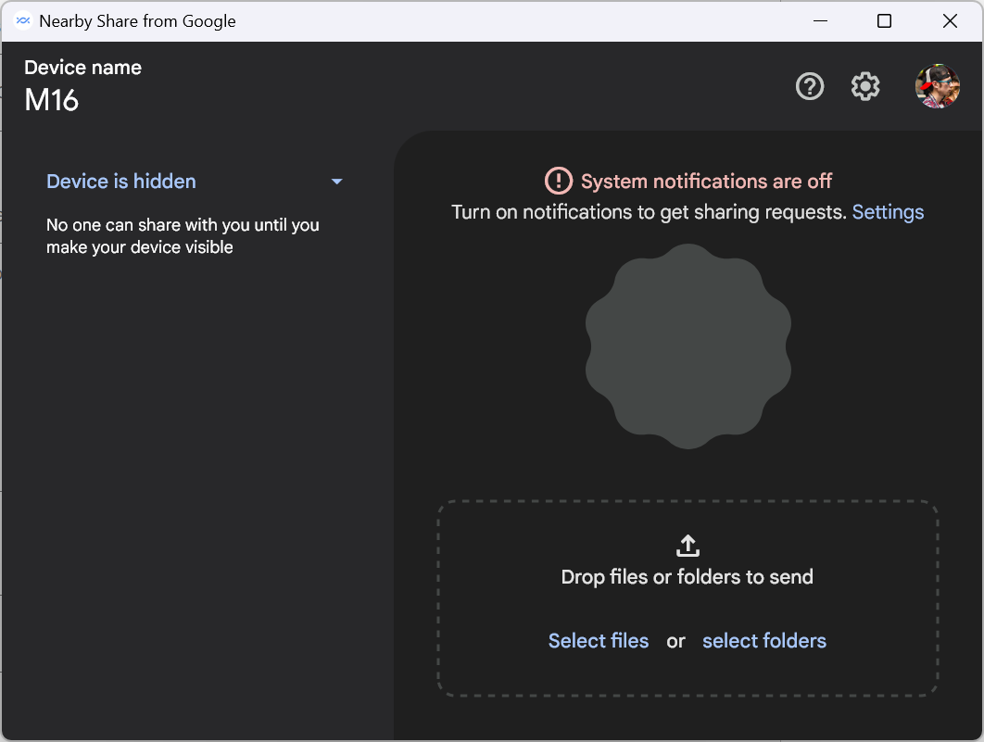Follow the notifications Settings link
This screenshot has width=984, height=742.
point(888,212)
